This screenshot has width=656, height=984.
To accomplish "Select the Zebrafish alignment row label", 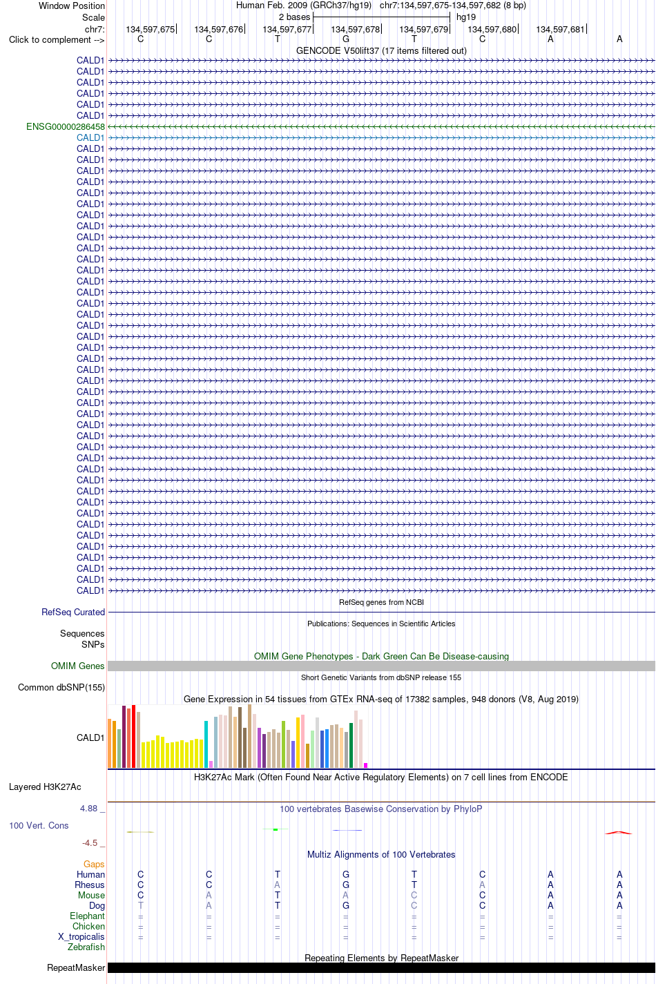I will (86, 947).
